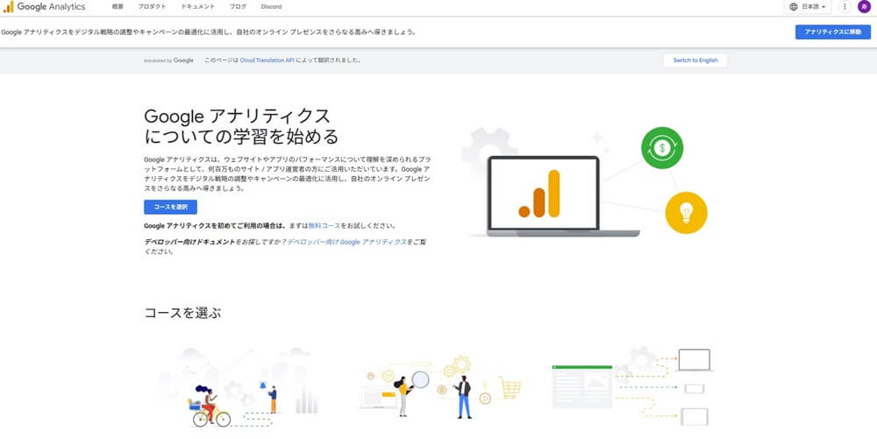Open デベロッパー向け Google アナリティクス link
Screen dimensions: 877x439
[346, 242]
